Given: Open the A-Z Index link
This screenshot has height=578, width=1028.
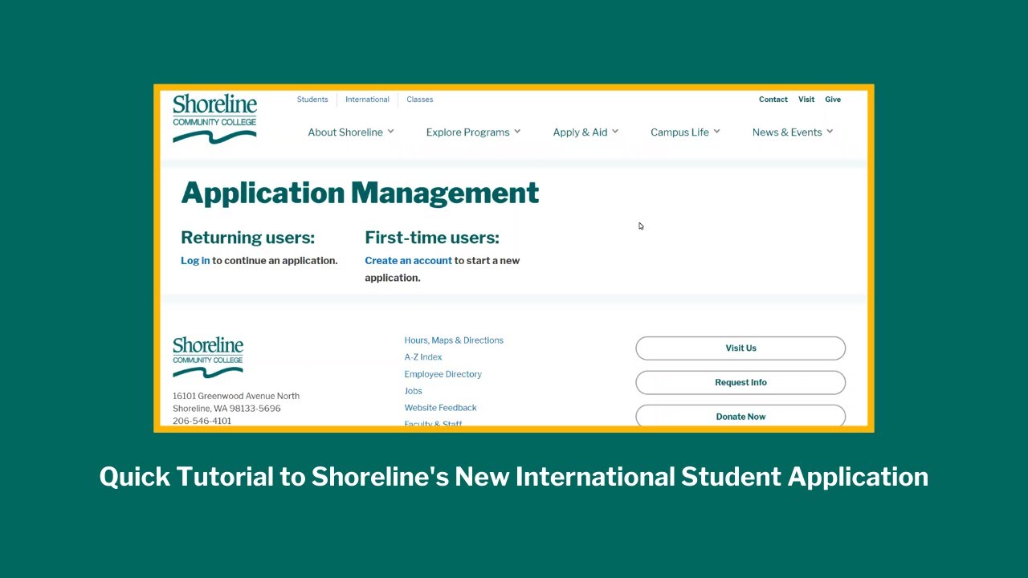Looking at the screenshot, I should click(x=423, y=357).
